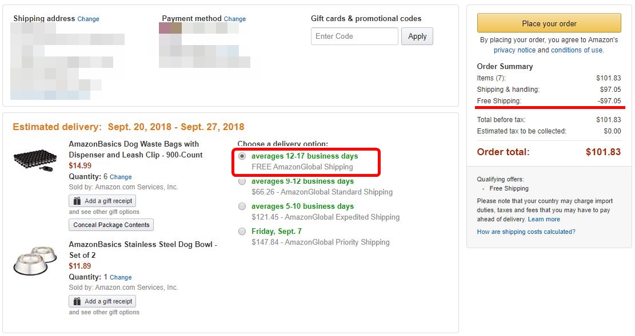
Task: Choose AmazonGlobal Standard Shipping $66.26 option
Action: pos(242,181)
